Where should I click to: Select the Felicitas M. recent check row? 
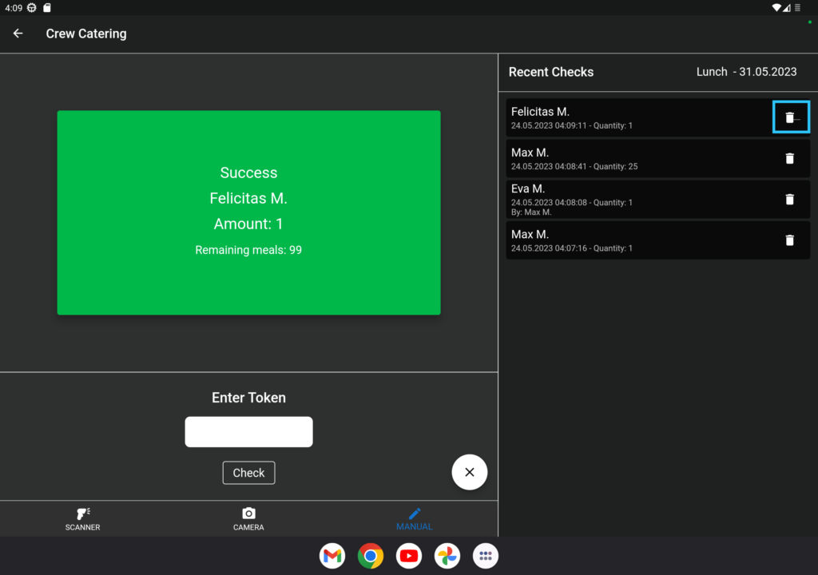click(x=658, y=118)
